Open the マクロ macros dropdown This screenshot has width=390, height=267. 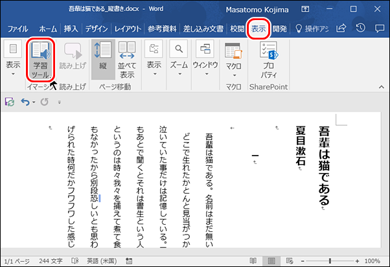(x=233, y=60)
